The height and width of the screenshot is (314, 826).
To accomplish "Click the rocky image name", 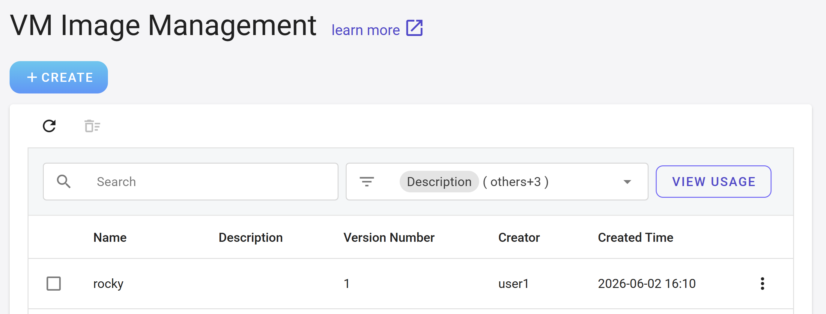I will coord(108,284).
